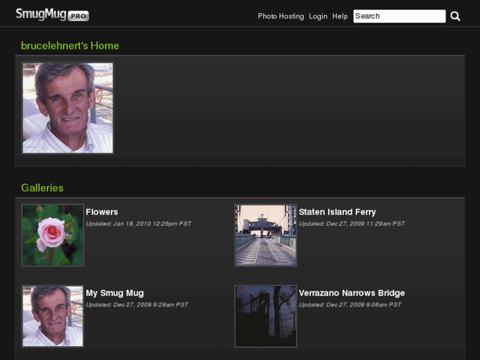The height and width of the screenshot is (360, 480).
Task: Open the large profile portrait photo
Action: (x=67, y=108)
